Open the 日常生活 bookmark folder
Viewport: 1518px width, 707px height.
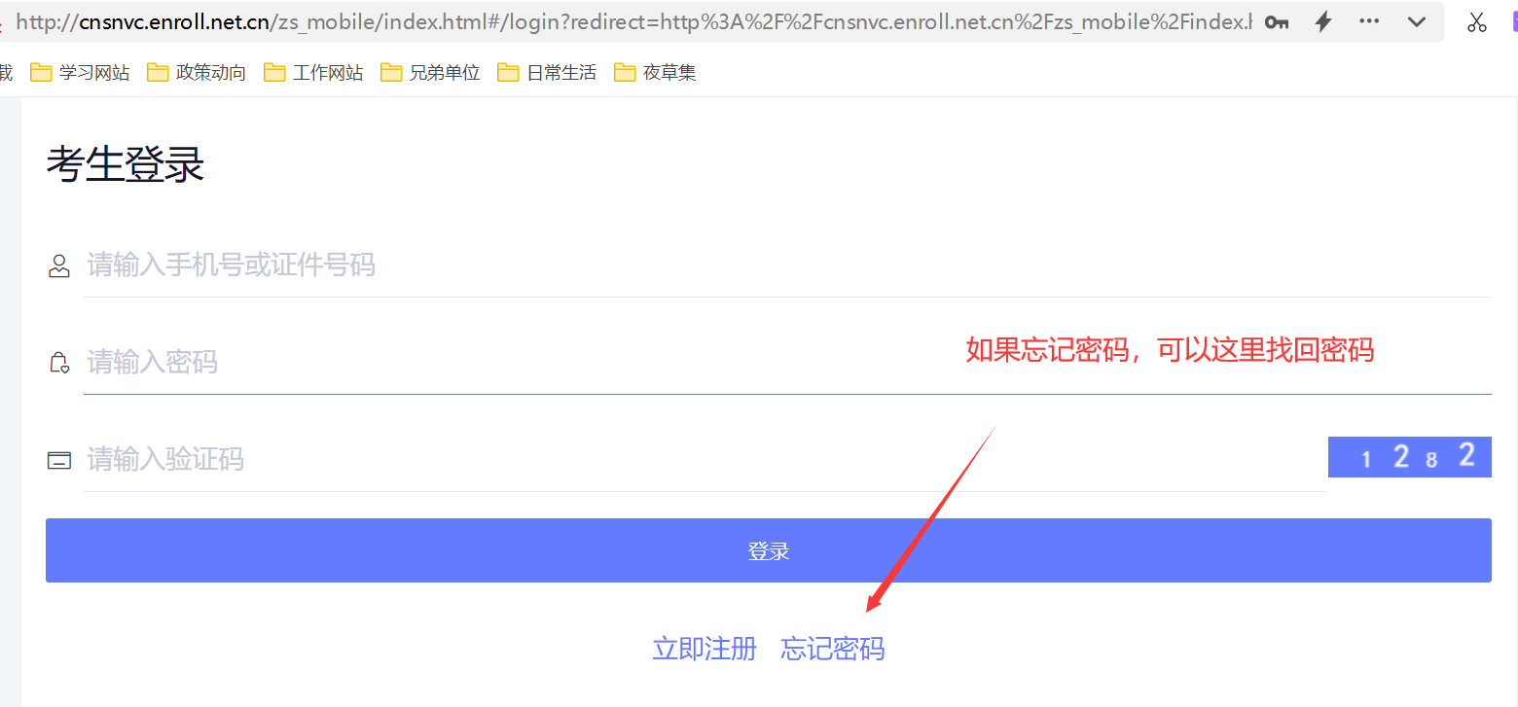point(548,73)
